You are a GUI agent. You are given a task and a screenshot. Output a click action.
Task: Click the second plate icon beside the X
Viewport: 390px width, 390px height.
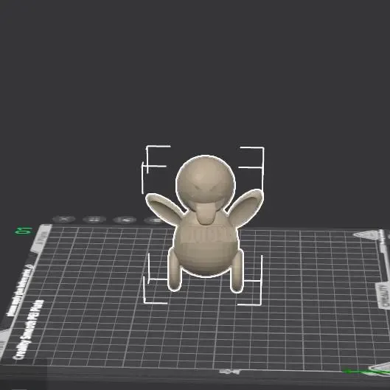(94, 220)
